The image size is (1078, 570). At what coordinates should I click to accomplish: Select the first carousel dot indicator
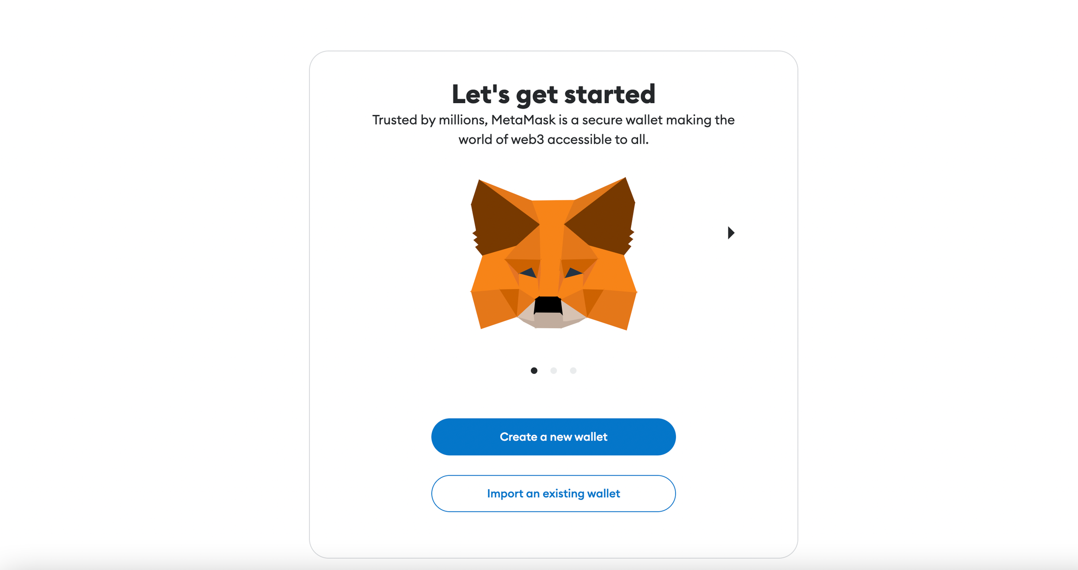pyautogui.click(x=534, y=371)
